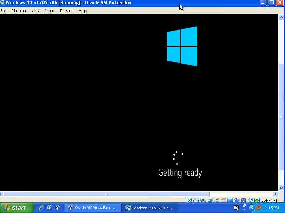285x213 pixels.
Task: Click the horizontal scrollbar thumb
Action: [x=107, y=194]
